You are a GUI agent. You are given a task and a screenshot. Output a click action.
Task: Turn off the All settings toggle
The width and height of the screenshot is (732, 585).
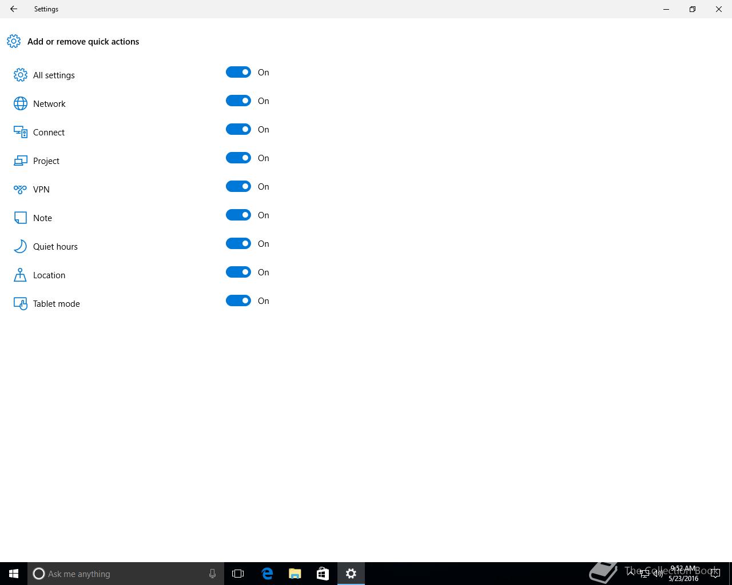(x=238, y=72)
